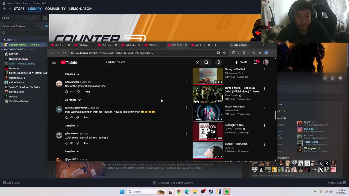Open Windows Start menu
The width and height of the screenshot is (349, 196).
pyautogui.click(x=122, y=192)
